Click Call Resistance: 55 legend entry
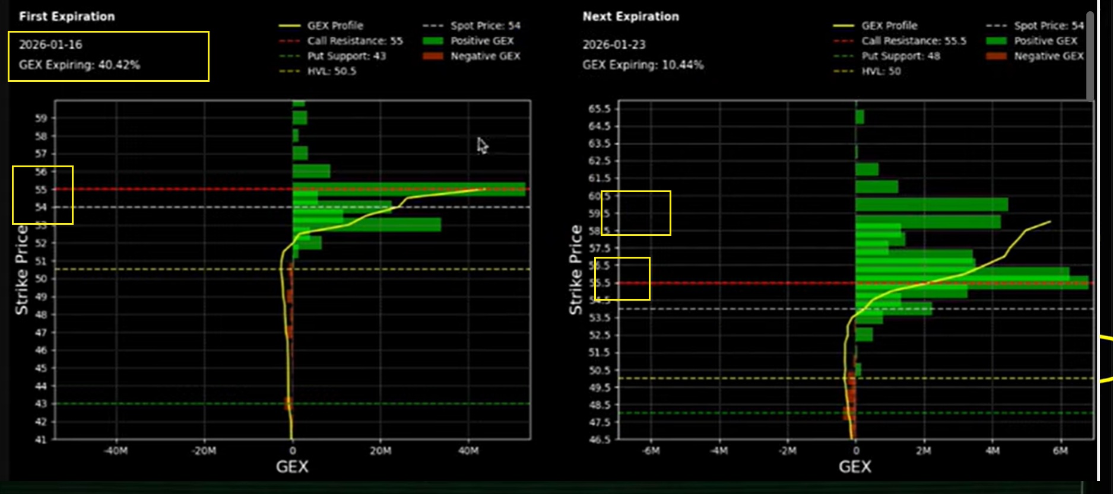1113x494 pixels. pos(341,41)
